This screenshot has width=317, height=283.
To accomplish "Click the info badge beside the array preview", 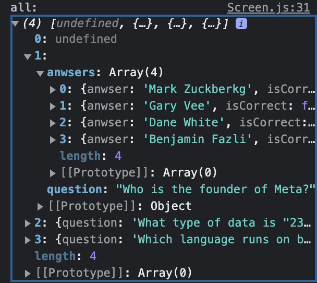I will 241,23.
